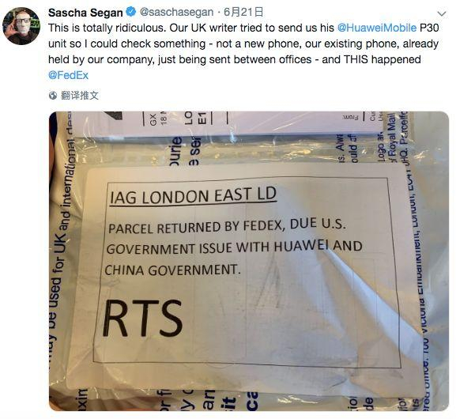Open the @HuaweiMobile mention
Image resolution: width=456 pixels, height=419 pixels.
(377, 28)
